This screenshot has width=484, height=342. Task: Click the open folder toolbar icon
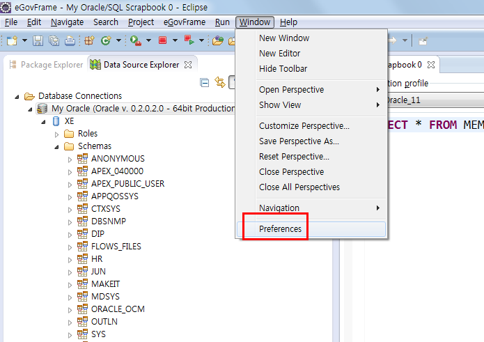[x=217, y=40]
